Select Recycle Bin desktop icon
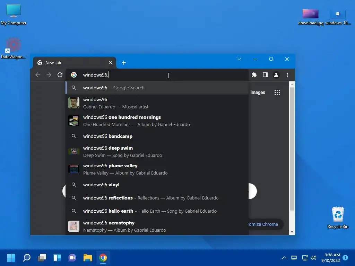 [x=338, y=218]
